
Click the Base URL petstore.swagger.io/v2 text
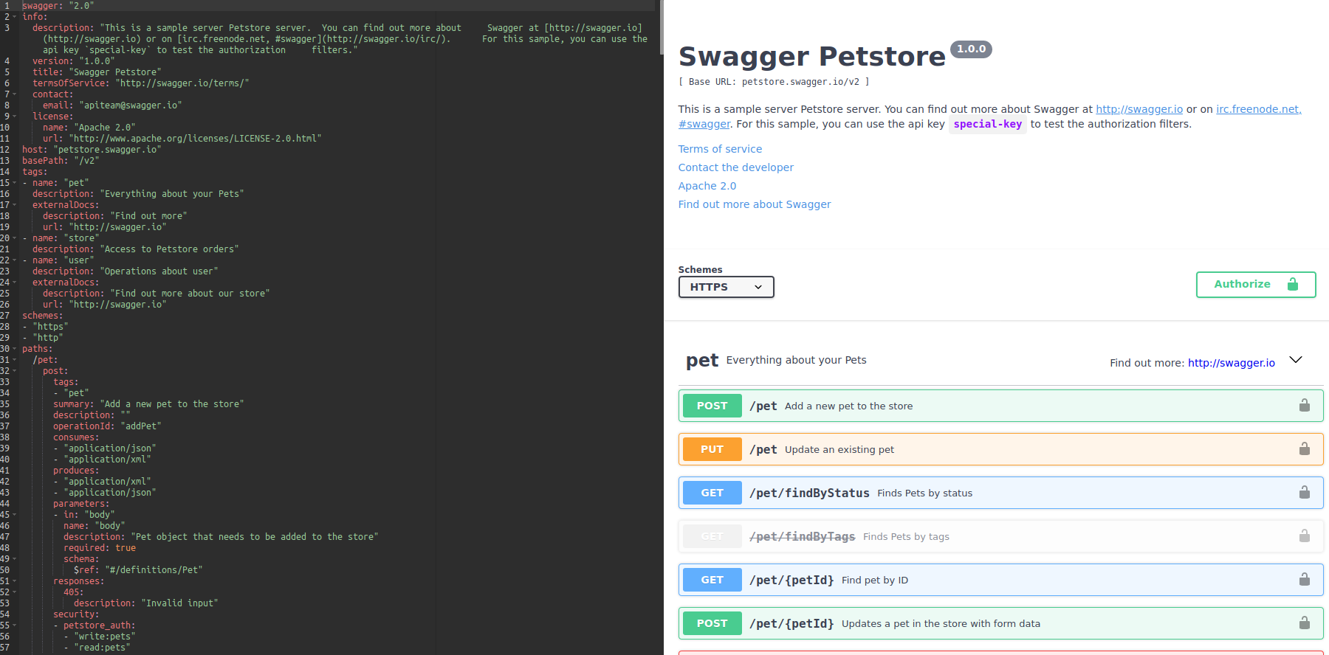(774, 82)
